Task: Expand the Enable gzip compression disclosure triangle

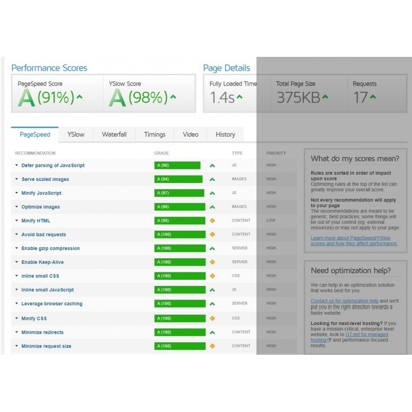Action: tap(16, 248)
